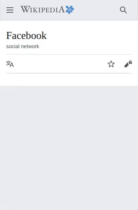Image resolution: width=138 pixels, height=210 pixels.
Task: Click the search magnifying glass icon
Action: [123, 10]
